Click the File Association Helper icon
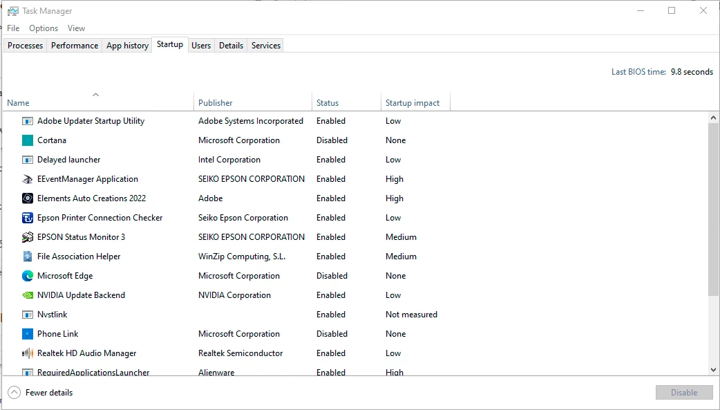 [28, 257]
